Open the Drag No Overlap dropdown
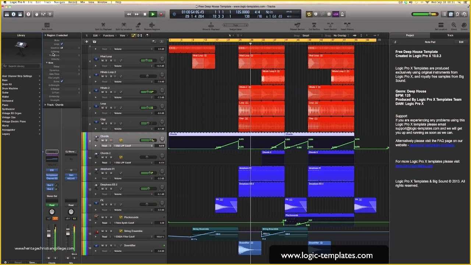 point(341,36)
